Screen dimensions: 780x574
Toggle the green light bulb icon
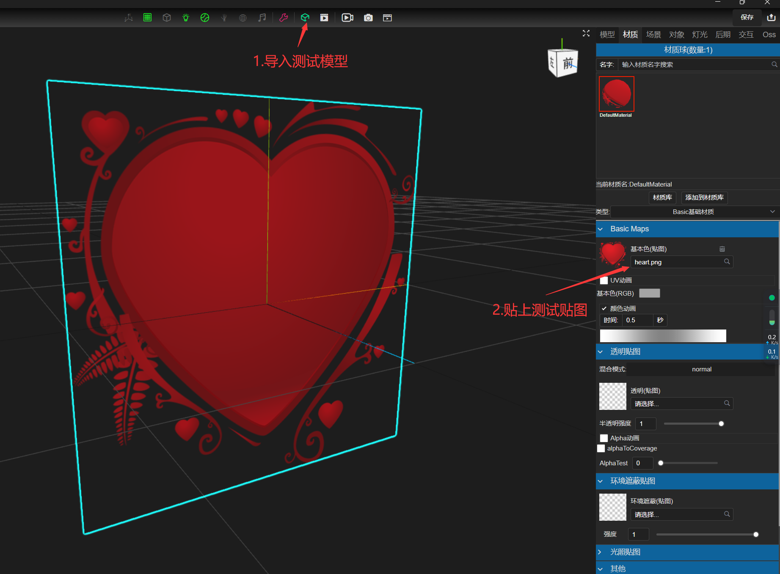[x=186, y=18]
